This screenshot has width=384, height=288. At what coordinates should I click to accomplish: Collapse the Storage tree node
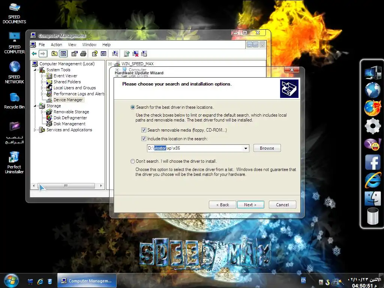pos(35,106)
